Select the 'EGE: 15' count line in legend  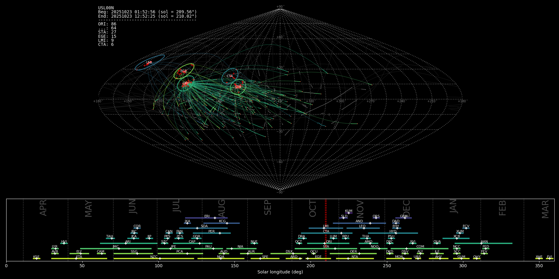107,37
